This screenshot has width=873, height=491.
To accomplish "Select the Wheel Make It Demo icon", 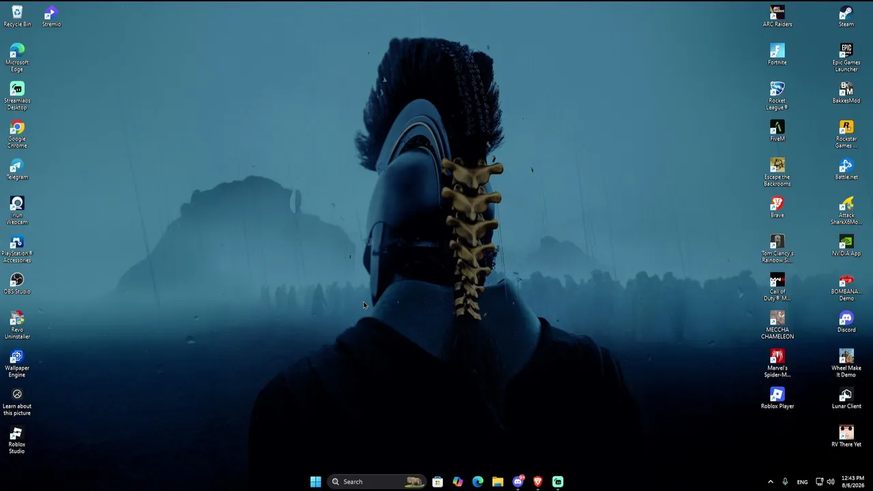I will click(x=846, y=363).
